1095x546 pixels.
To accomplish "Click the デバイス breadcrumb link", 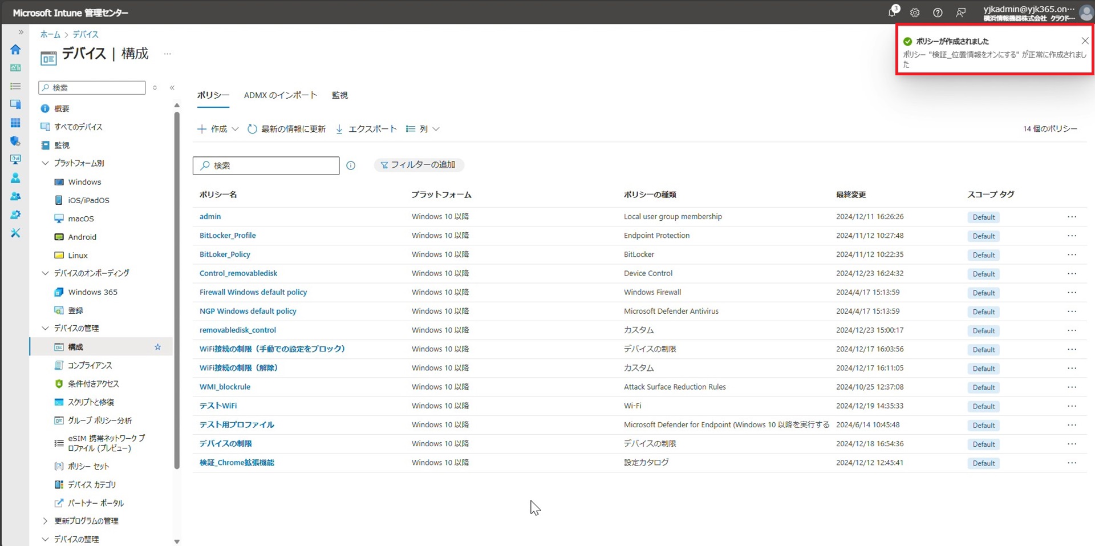I will coord(86,34).
